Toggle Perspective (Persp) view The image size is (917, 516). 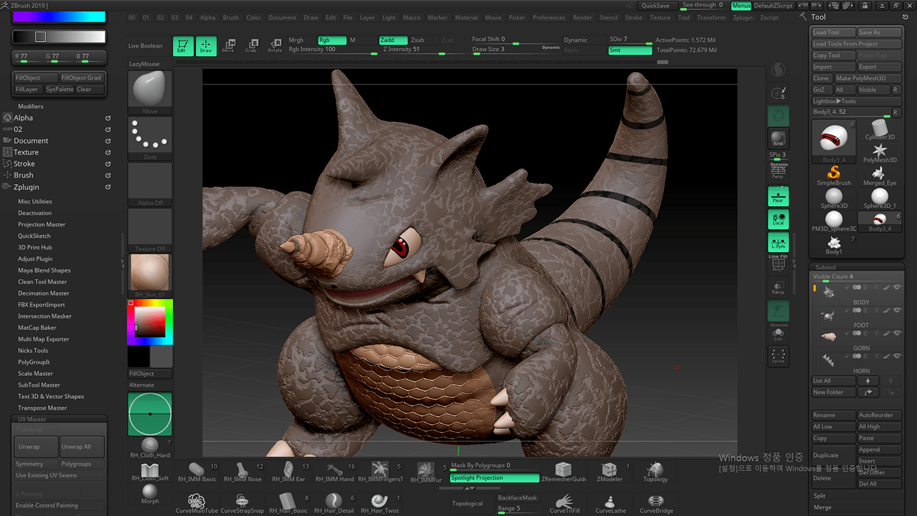[778, 171]
